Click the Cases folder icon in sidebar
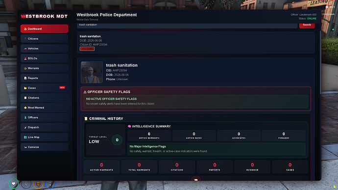The width and height of the screenshot is (338, 190). point(25,88)
